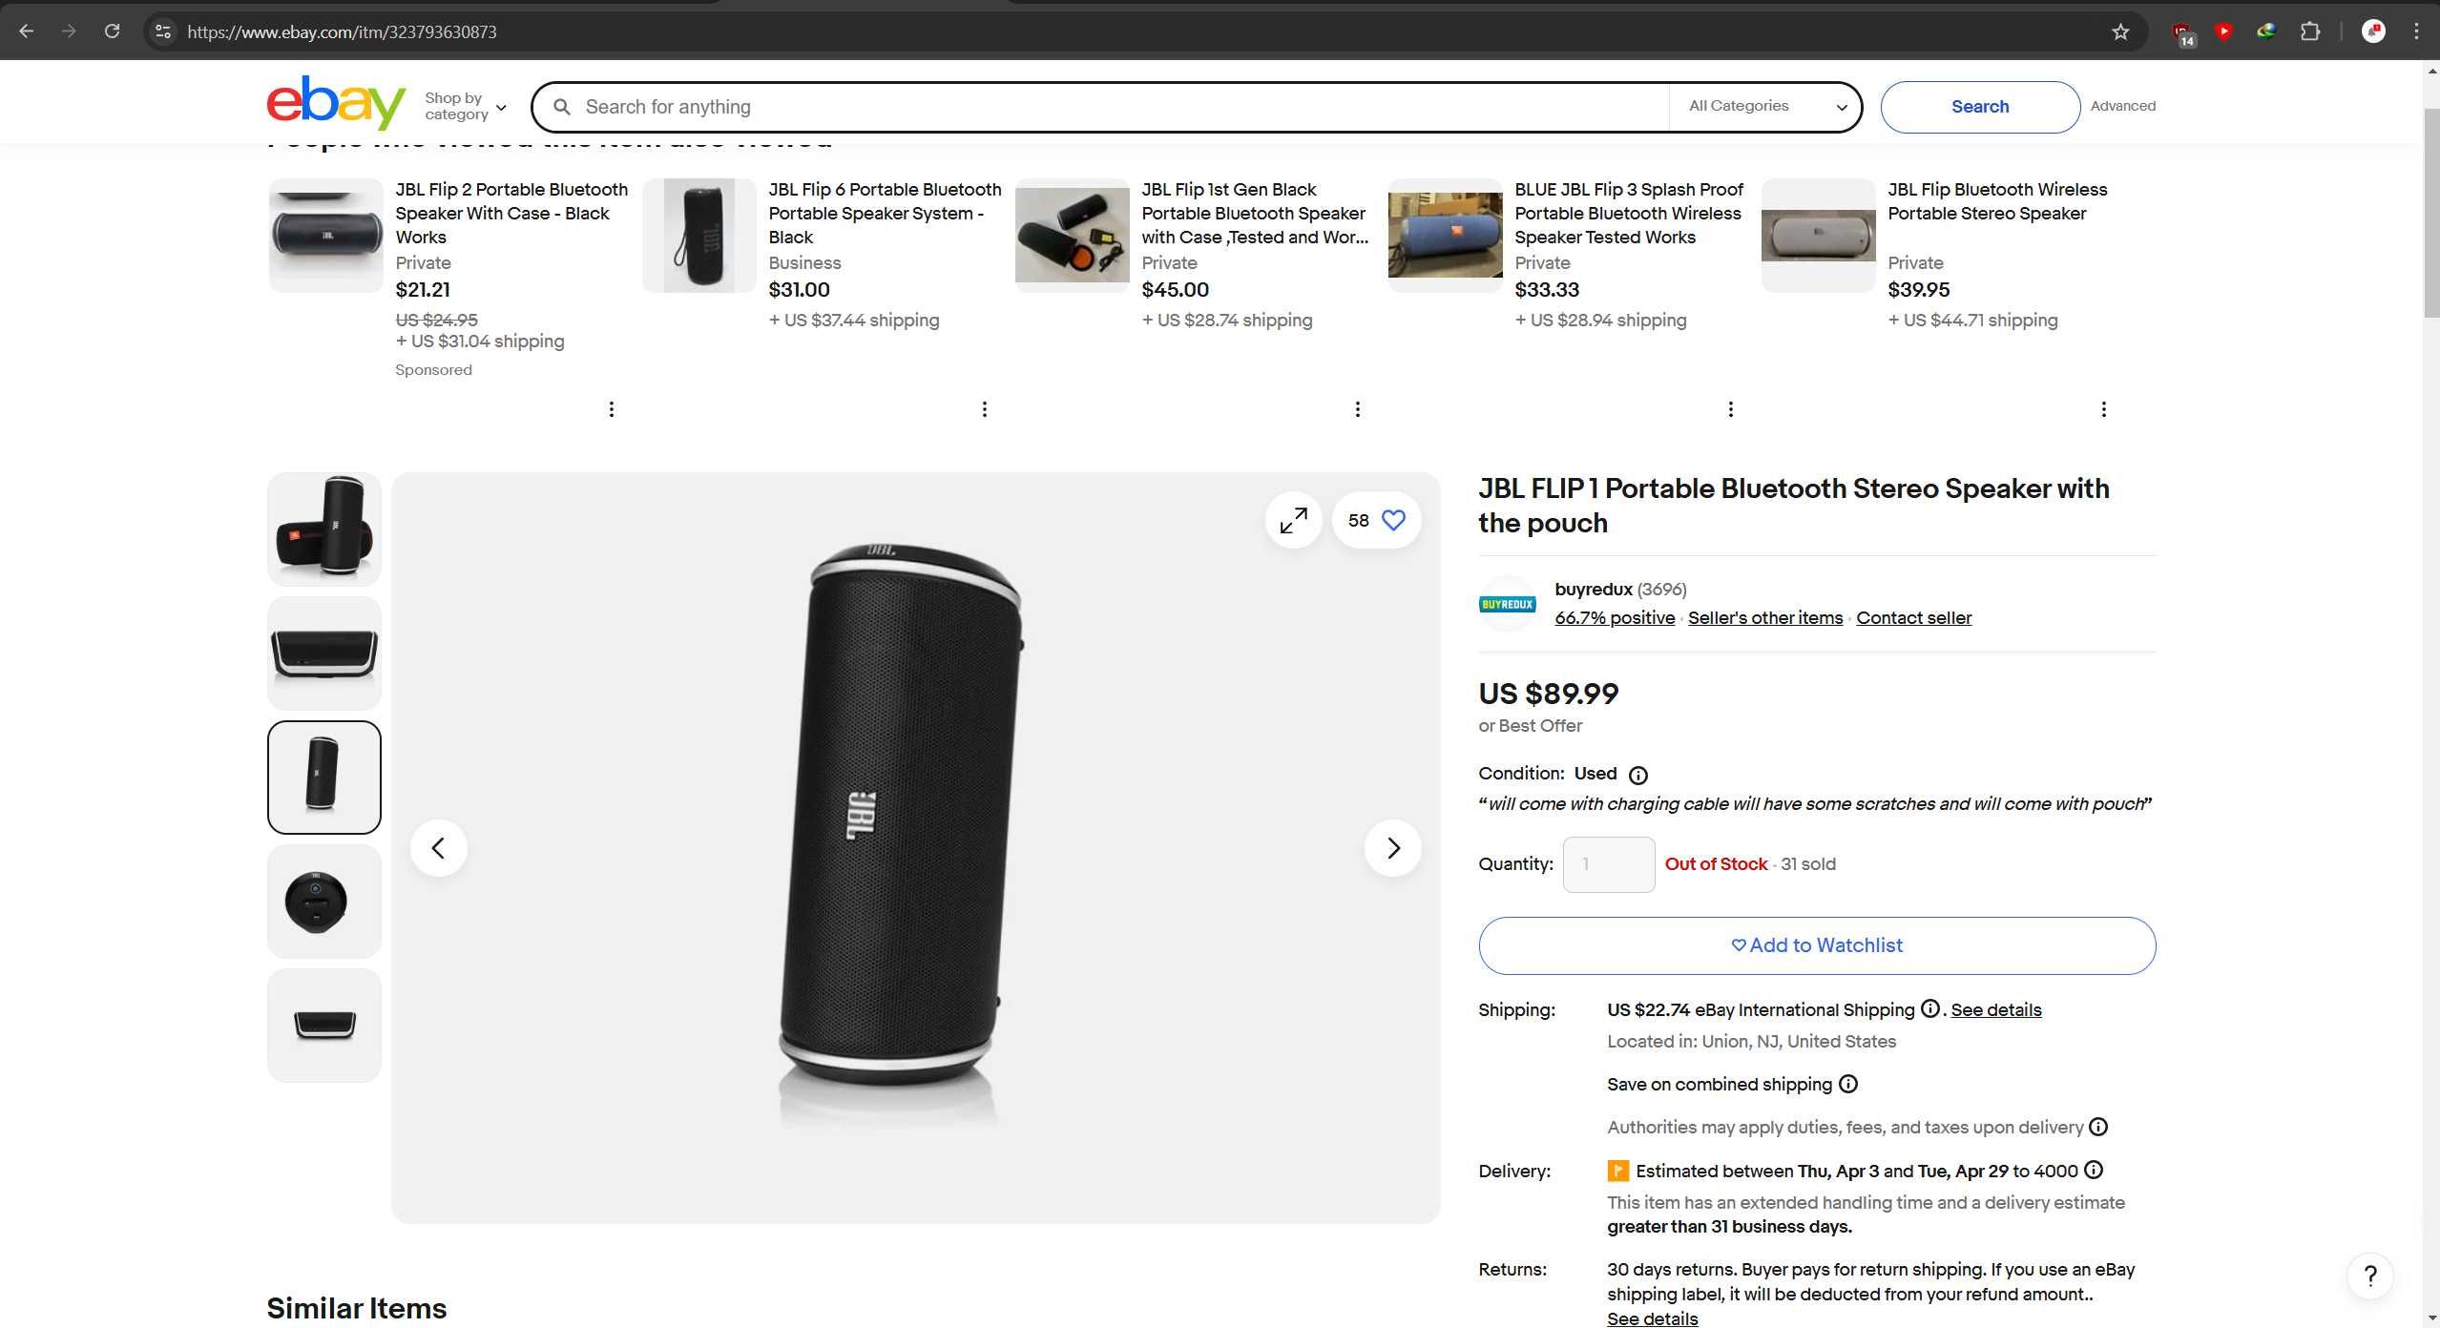Open shipping See details link
Image resolution: width=2440 pixels, height=1328 pixels.
click(1996, 1009)
